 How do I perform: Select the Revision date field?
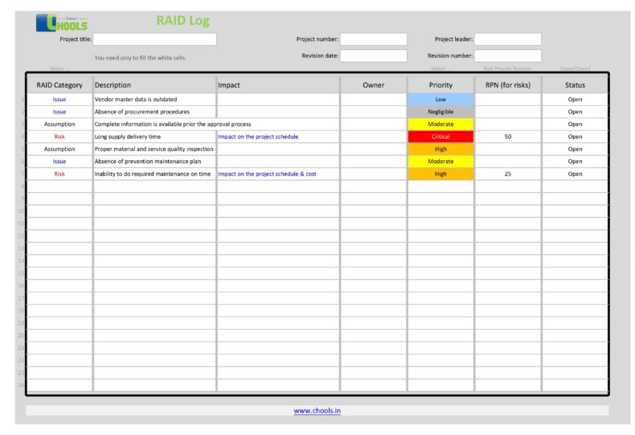pos(374,56)
